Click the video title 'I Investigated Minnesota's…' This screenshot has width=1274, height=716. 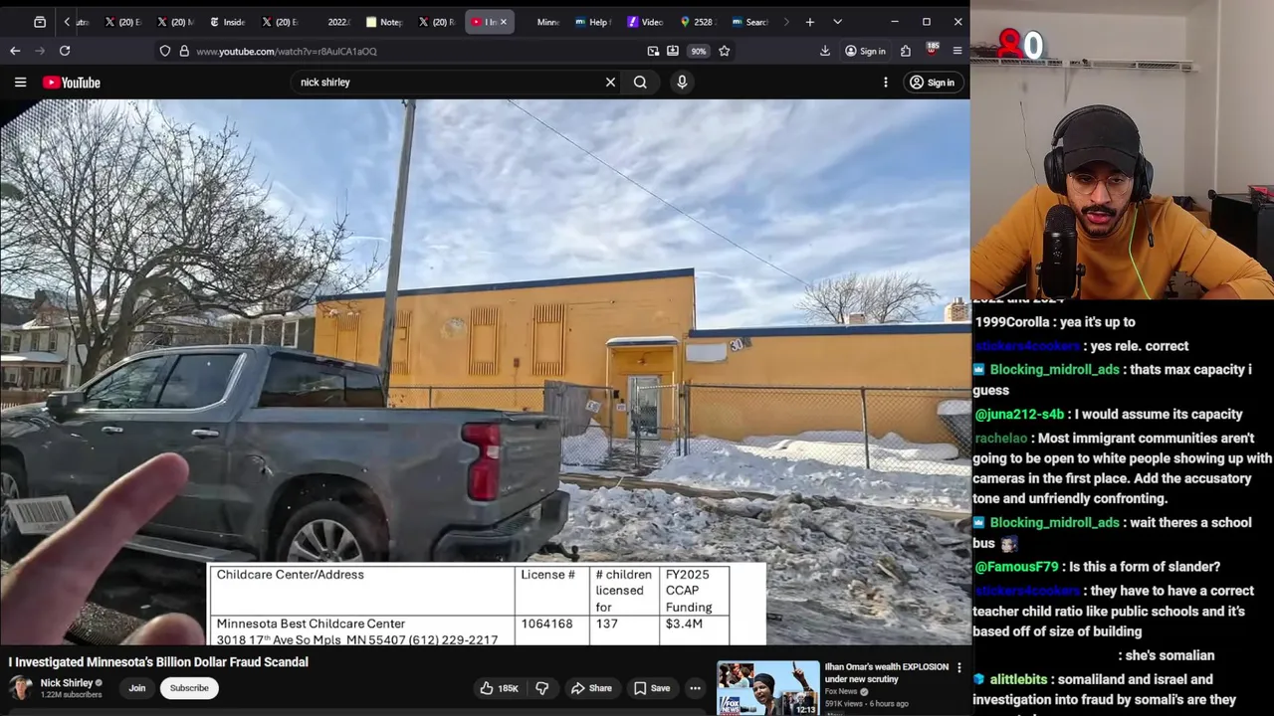(158, 662)
